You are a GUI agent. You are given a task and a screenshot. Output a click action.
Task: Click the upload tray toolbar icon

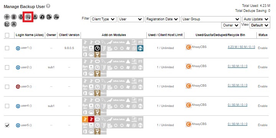click(35, 17)
